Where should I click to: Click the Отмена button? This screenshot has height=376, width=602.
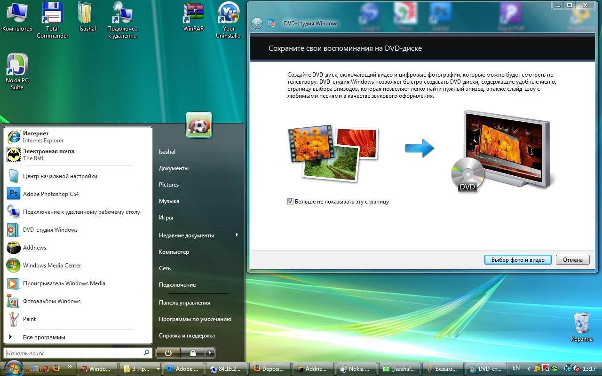[573, 259]
